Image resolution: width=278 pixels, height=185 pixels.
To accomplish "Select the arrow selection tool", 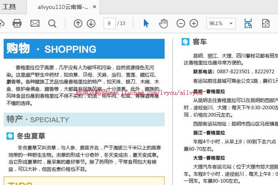I will point(146,23).
